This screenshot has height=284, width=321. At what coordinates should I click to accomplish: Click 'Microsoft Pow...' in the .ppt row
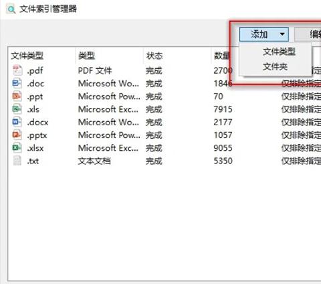(x=109, y=96)
